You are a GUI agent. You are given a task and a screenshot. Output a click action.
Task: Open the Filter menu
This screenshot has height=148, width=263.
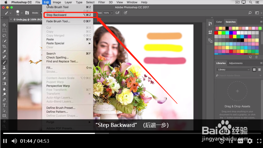(102, 2)
